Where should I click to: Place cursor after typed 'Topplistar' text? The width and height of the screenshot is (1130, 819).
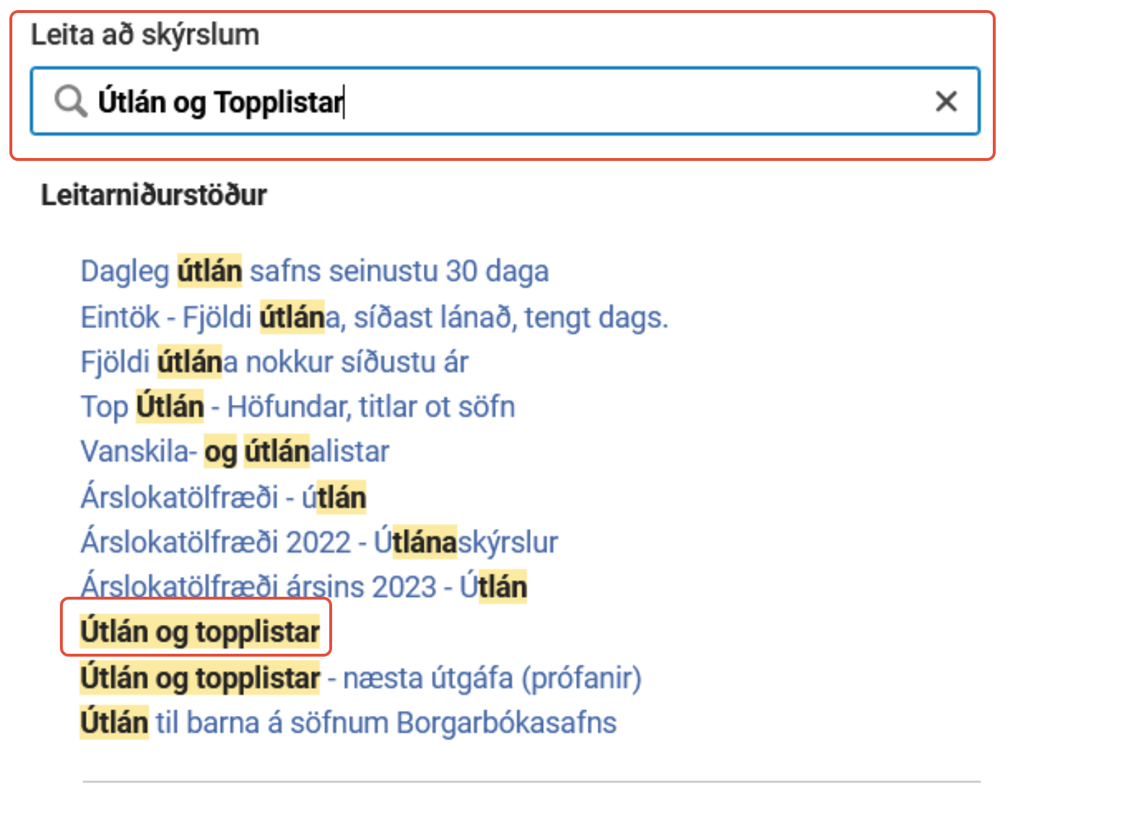(344, 102)
